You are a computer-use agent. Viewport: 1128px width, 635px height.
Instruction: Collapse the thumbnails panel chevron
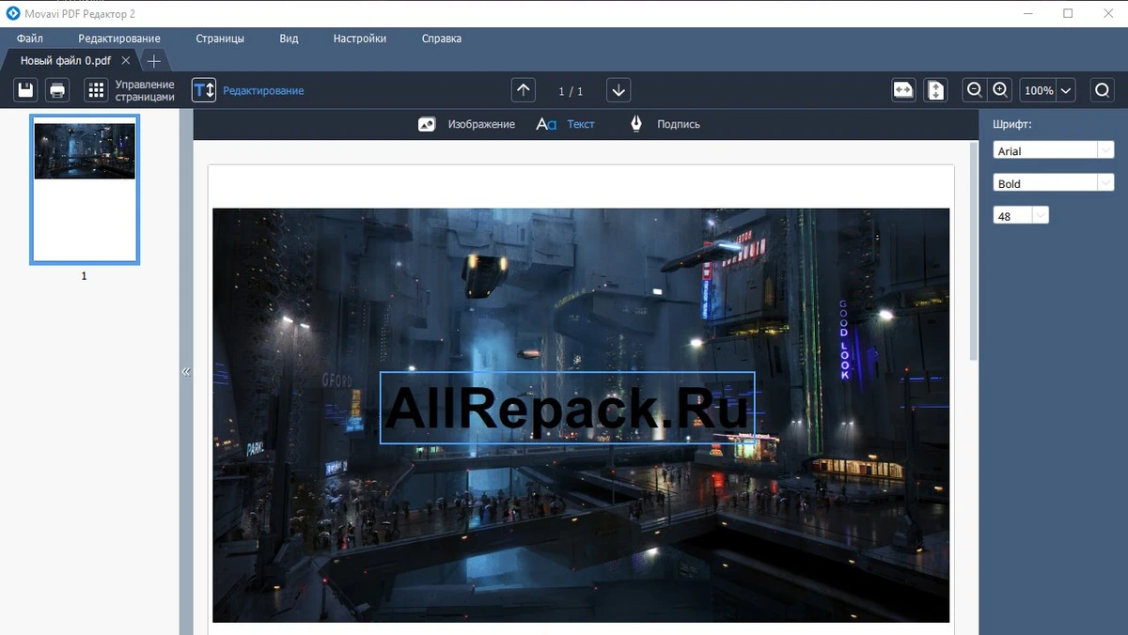[186, 372]
